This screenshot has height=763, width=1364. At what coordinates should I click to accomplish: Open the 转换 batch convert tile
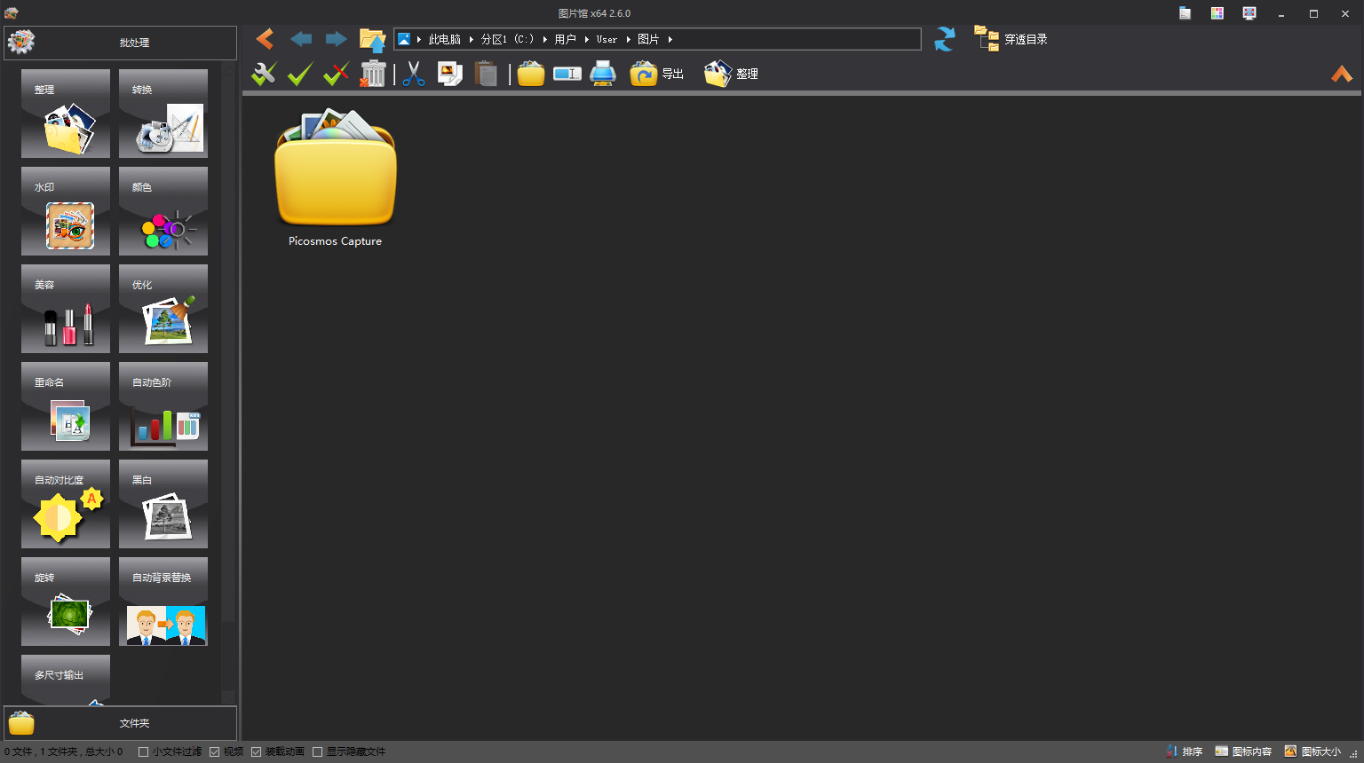pyautogui.click(x=163, y=114)
